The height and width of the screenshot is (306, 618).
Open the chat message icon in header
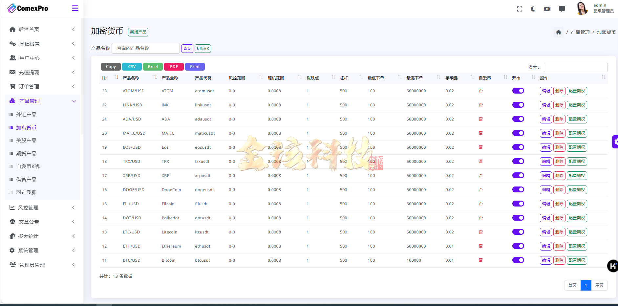(x=562, y=9)
